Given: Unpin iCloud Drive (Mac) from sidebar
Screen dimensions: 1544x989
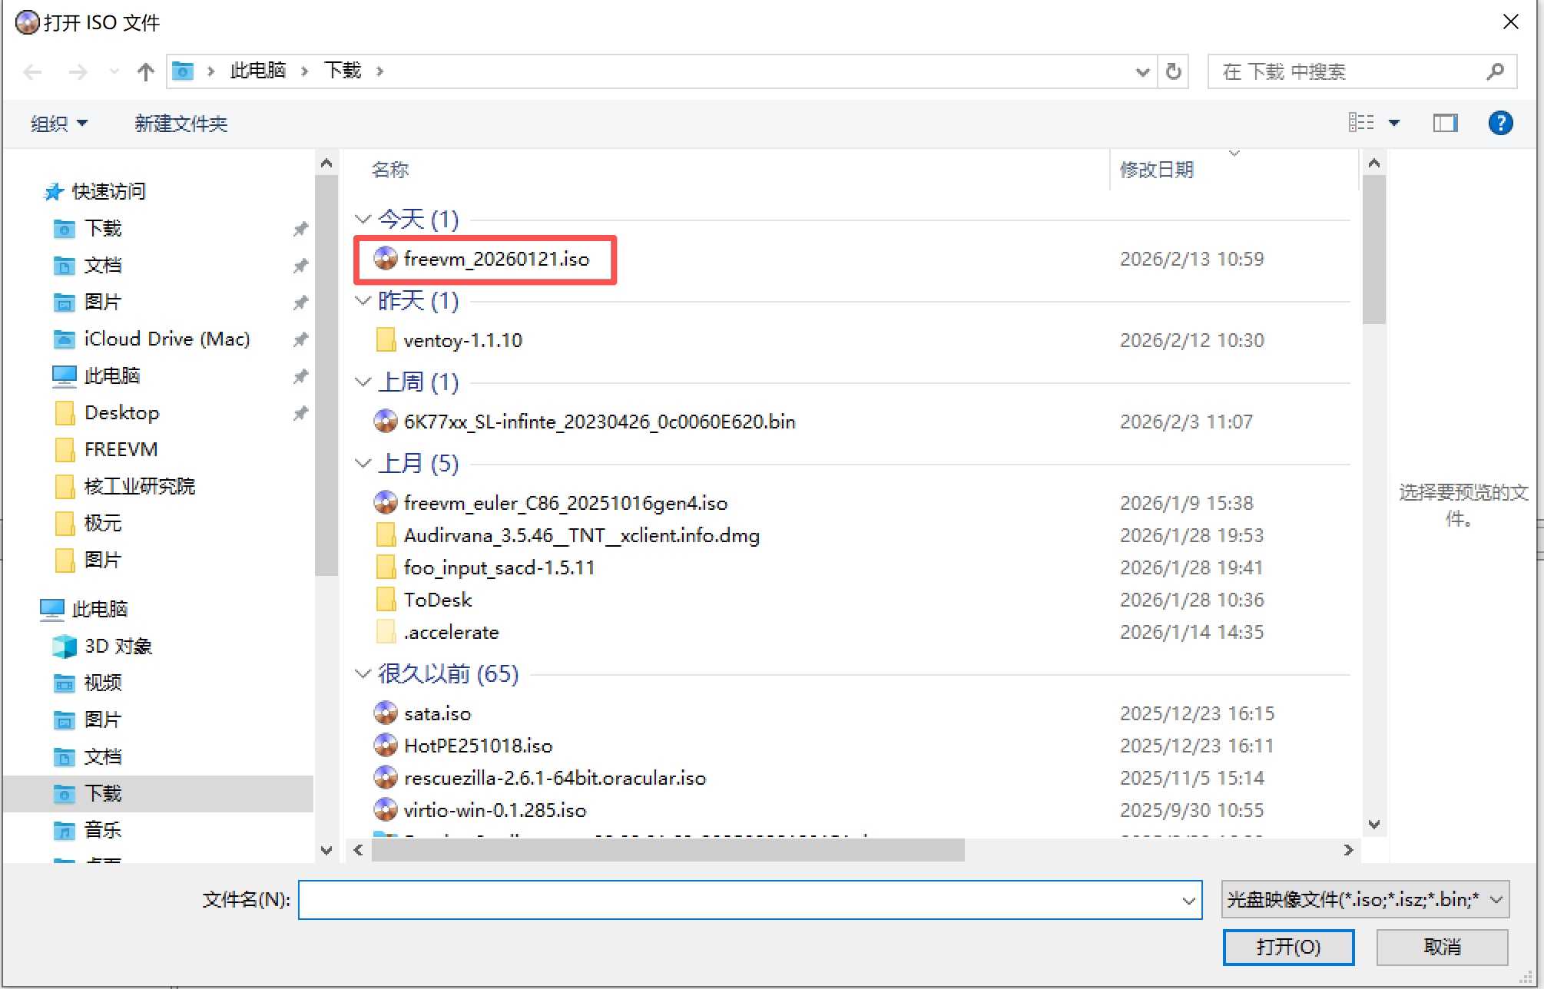Looking at the screenshot, I should click(300, 339).
